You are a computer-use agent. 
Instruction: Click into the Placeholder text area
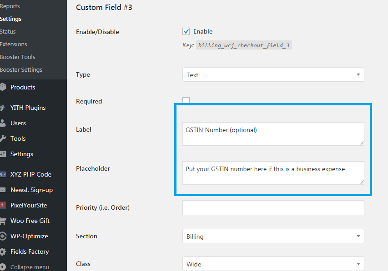273,173
